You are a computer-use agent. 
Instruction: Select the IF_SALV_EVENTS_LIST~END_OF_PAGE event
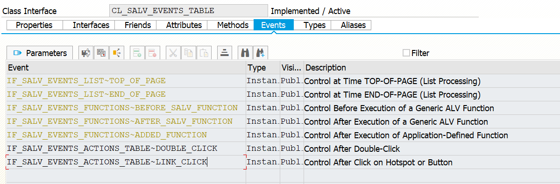coord(126,94)
